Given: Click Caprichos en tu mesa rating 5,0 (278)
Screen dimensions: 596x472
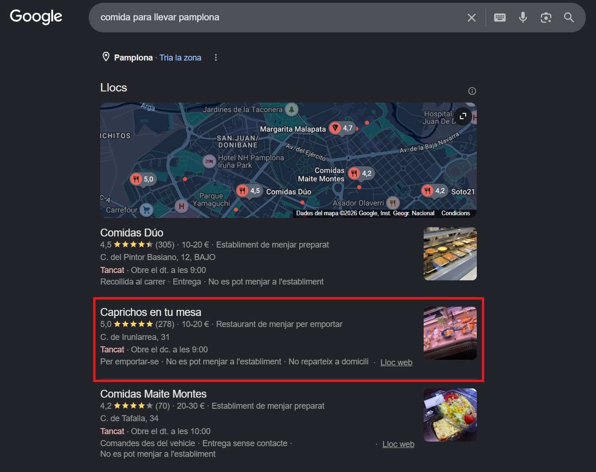Looking at the screenshot, I should (x=137, y=324).
